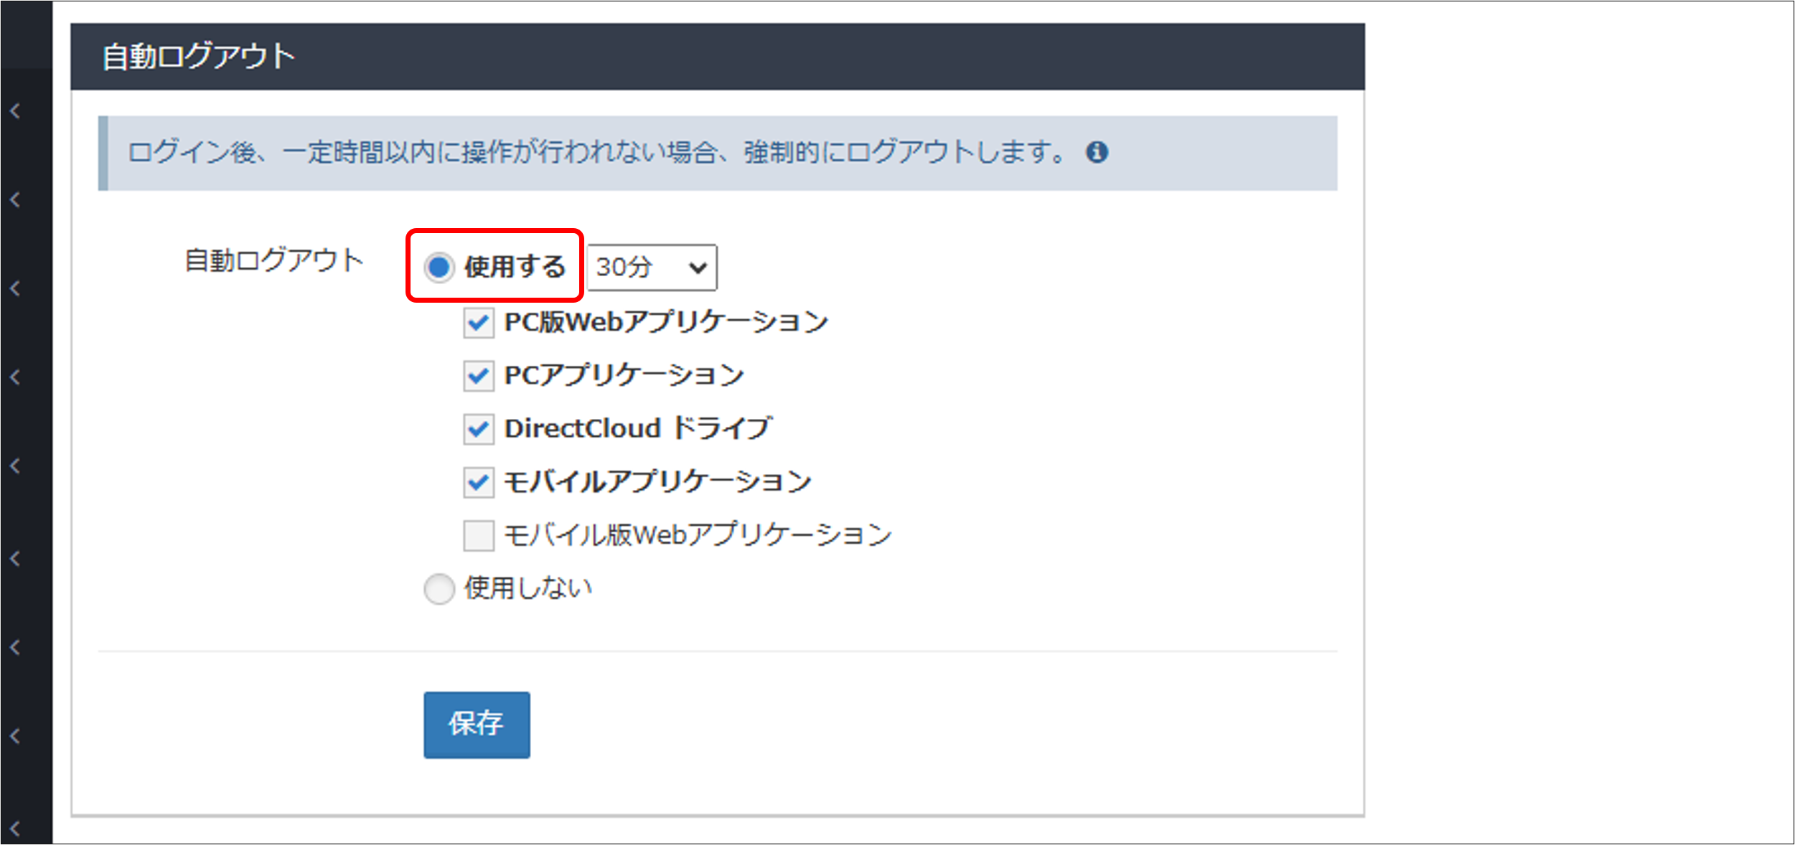Viewport: 1795px width, 845px height.
Task: Click the sixth sidebar chevron from top
Action: coord(15,558)
